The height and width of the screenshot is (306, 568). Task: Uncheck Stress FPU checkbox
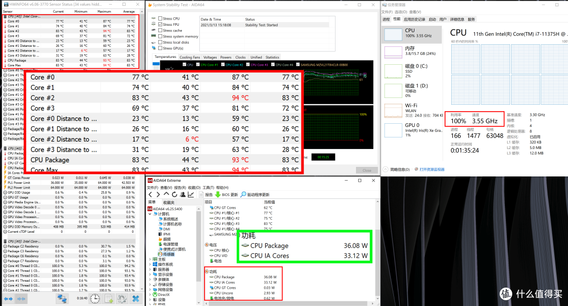(160, 24)
